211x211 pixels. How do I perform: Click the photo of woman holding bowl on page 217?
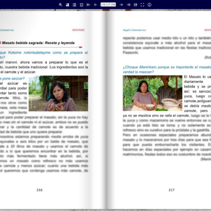coord(152,93)
